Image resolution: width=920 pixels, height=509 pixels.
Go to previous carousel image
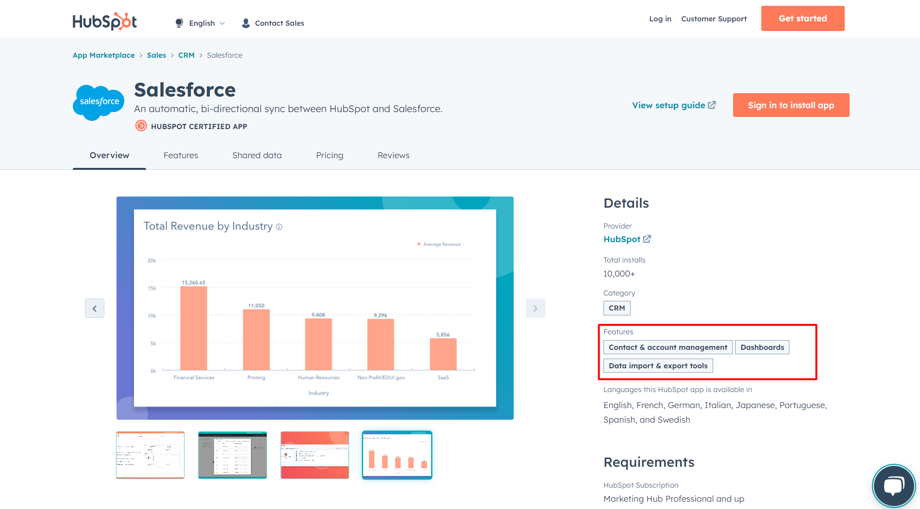pyautogui.click(x=95, y=308)
